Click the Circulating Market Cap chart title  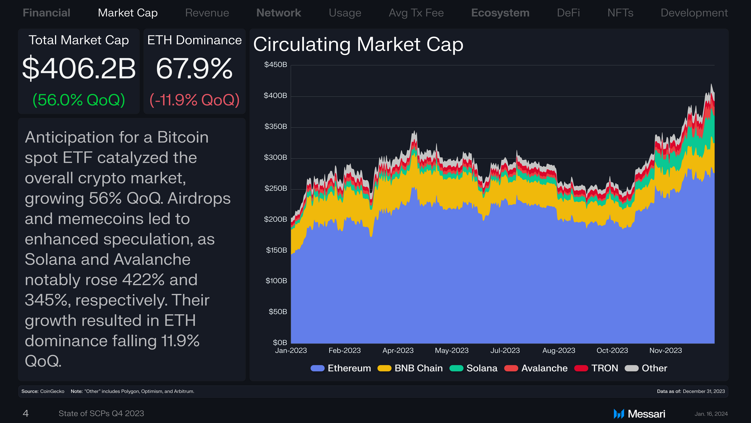[x=358, y=45]
